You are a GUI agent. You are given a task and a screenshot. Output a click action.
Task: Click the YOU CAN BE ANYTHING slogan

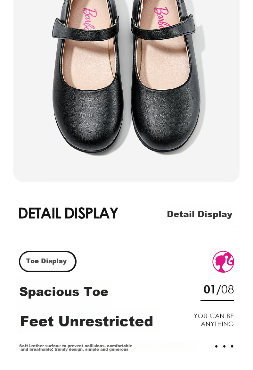click(x=214, y=320)
